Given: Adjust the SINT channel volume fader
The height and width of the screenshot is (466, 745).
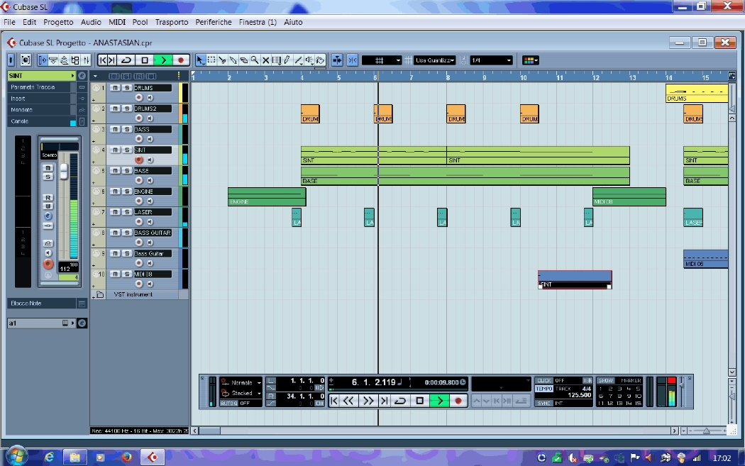Looking at the screenshot, I should click(63, 170).
